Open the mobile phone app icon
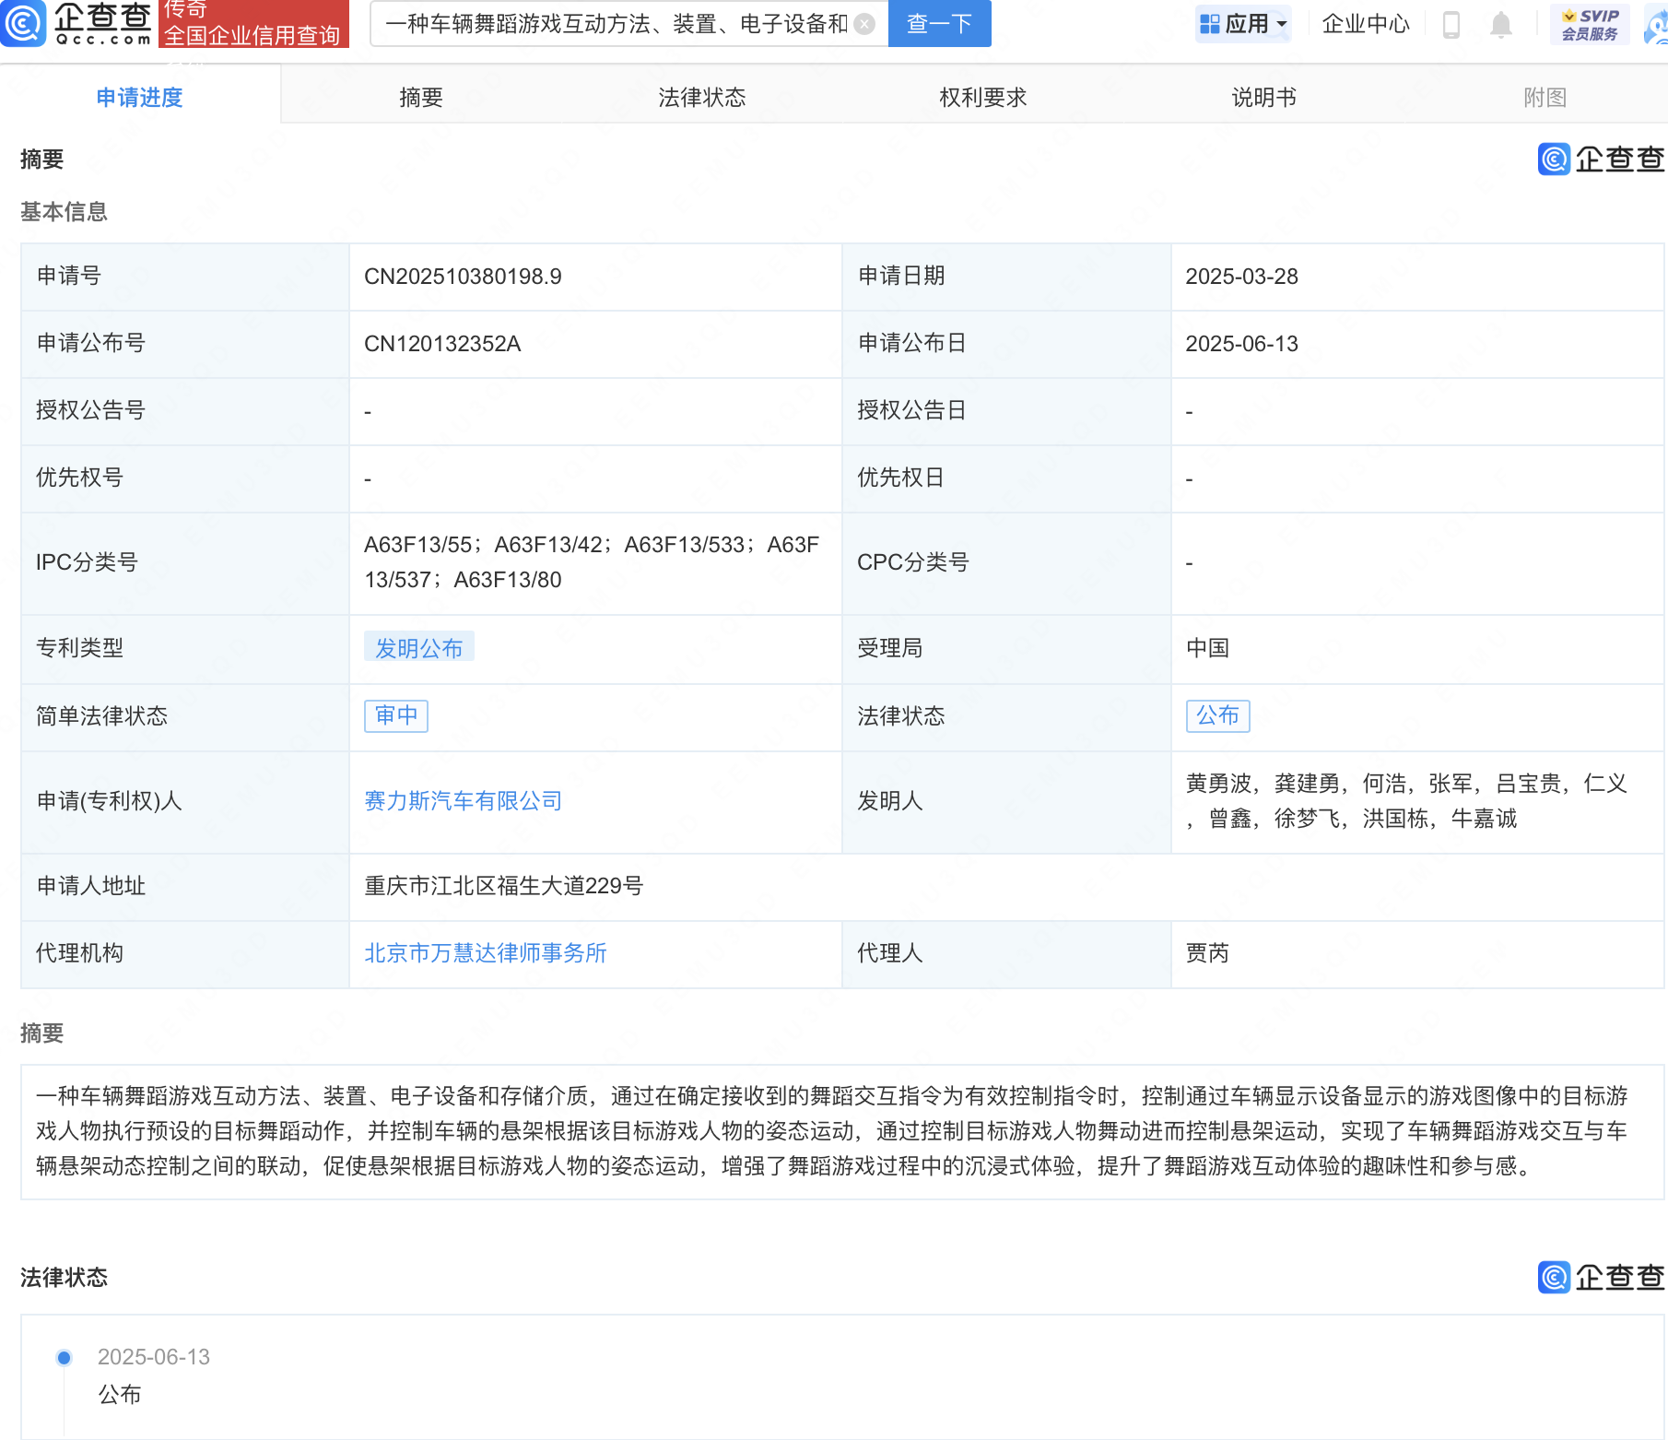 click(1451, 24)
